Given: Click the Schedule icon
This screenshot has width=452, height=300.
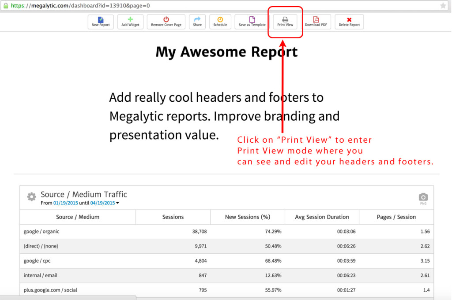Looking at the screenshot, I should click(x=220, y=21).
